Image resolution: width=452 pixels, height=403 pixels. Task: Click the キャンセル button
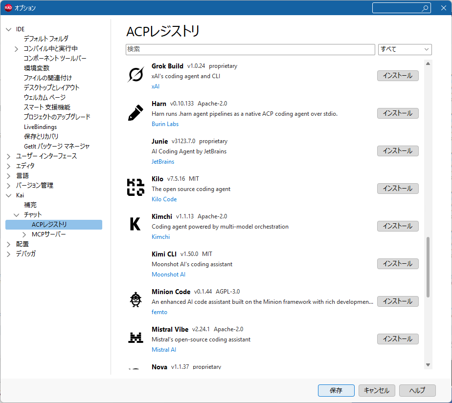point(377,391)
